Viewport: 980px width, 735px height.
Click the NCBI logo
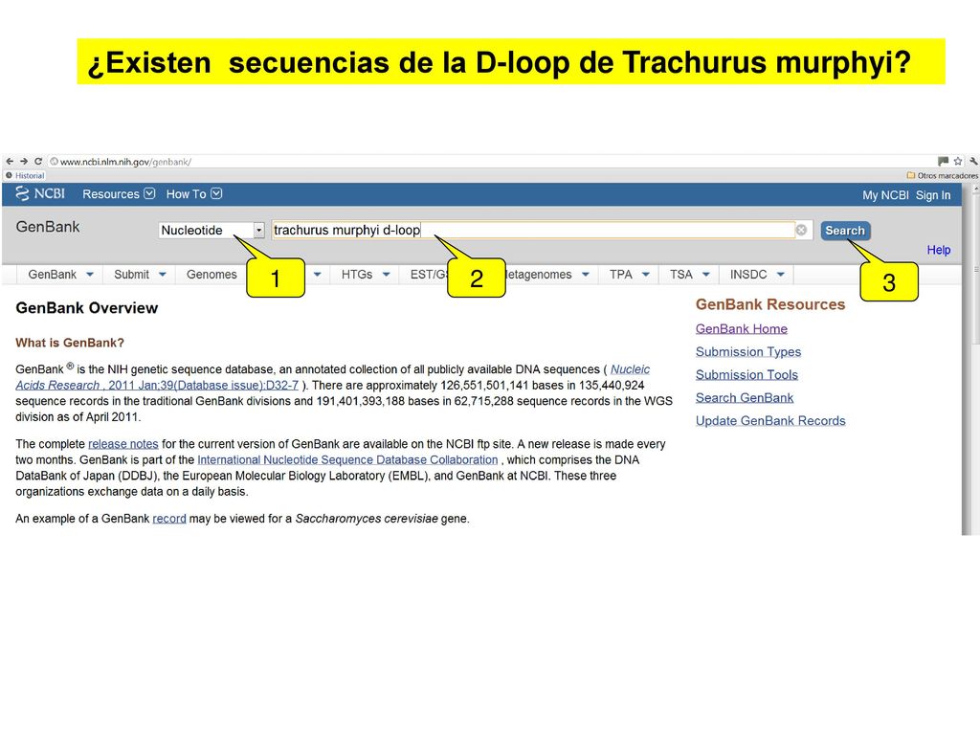(x=40, y=193)
